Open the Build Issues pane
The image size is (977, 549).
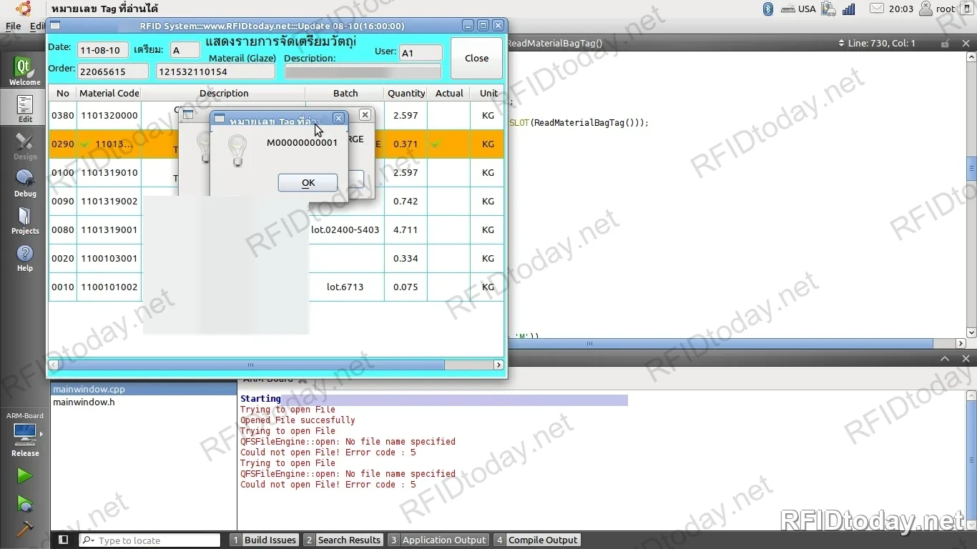tap(264, 540)
